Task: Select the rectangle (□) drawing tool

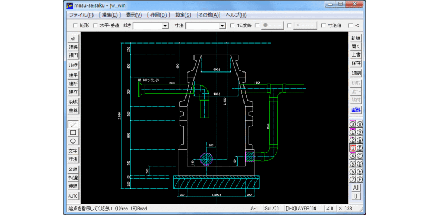Action: point(73,133)
